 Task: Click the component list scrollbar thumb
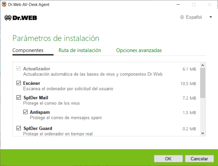[x=203, y=83]
